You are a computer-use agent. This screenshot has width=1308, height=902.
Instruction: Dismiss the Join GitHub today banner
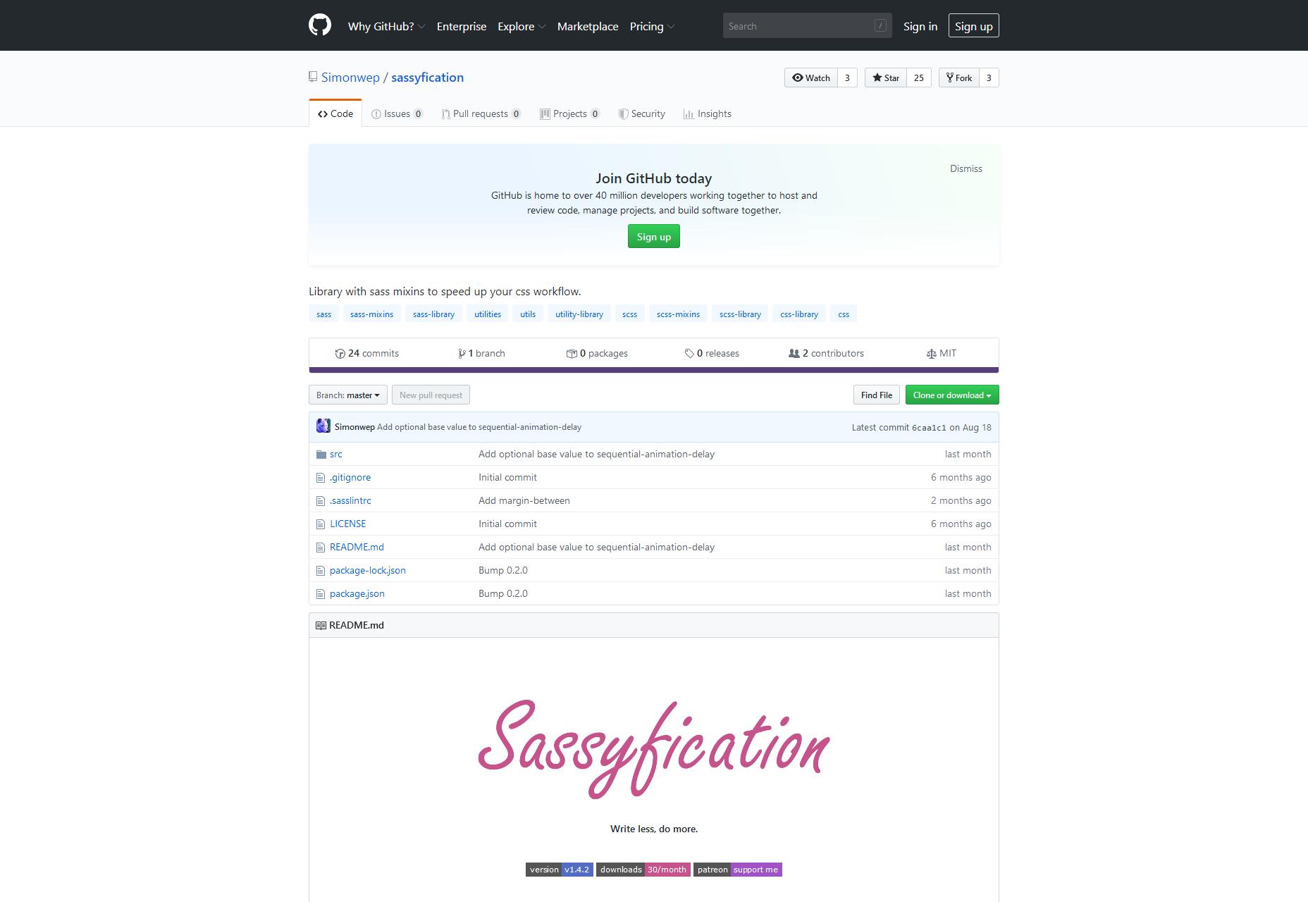(x=966, y=168)
